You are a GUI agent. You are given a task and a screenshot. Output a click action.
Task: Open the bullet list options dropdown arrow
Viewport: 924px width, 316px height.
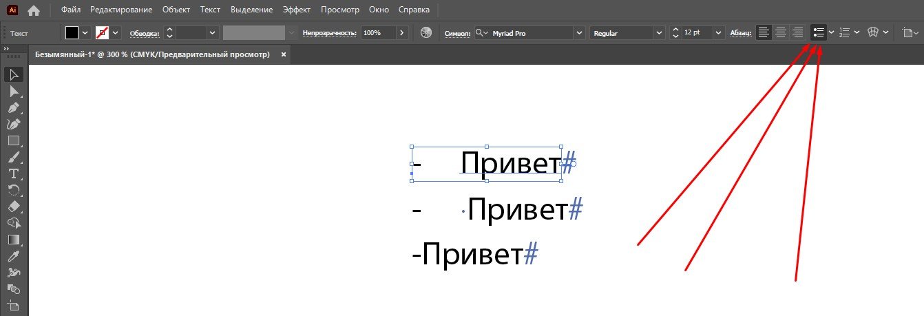[831, 32]
